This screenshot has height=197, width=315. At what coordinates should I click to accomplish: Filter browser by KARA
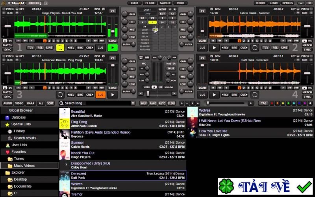pyautogui.click(x=31, y=103)
